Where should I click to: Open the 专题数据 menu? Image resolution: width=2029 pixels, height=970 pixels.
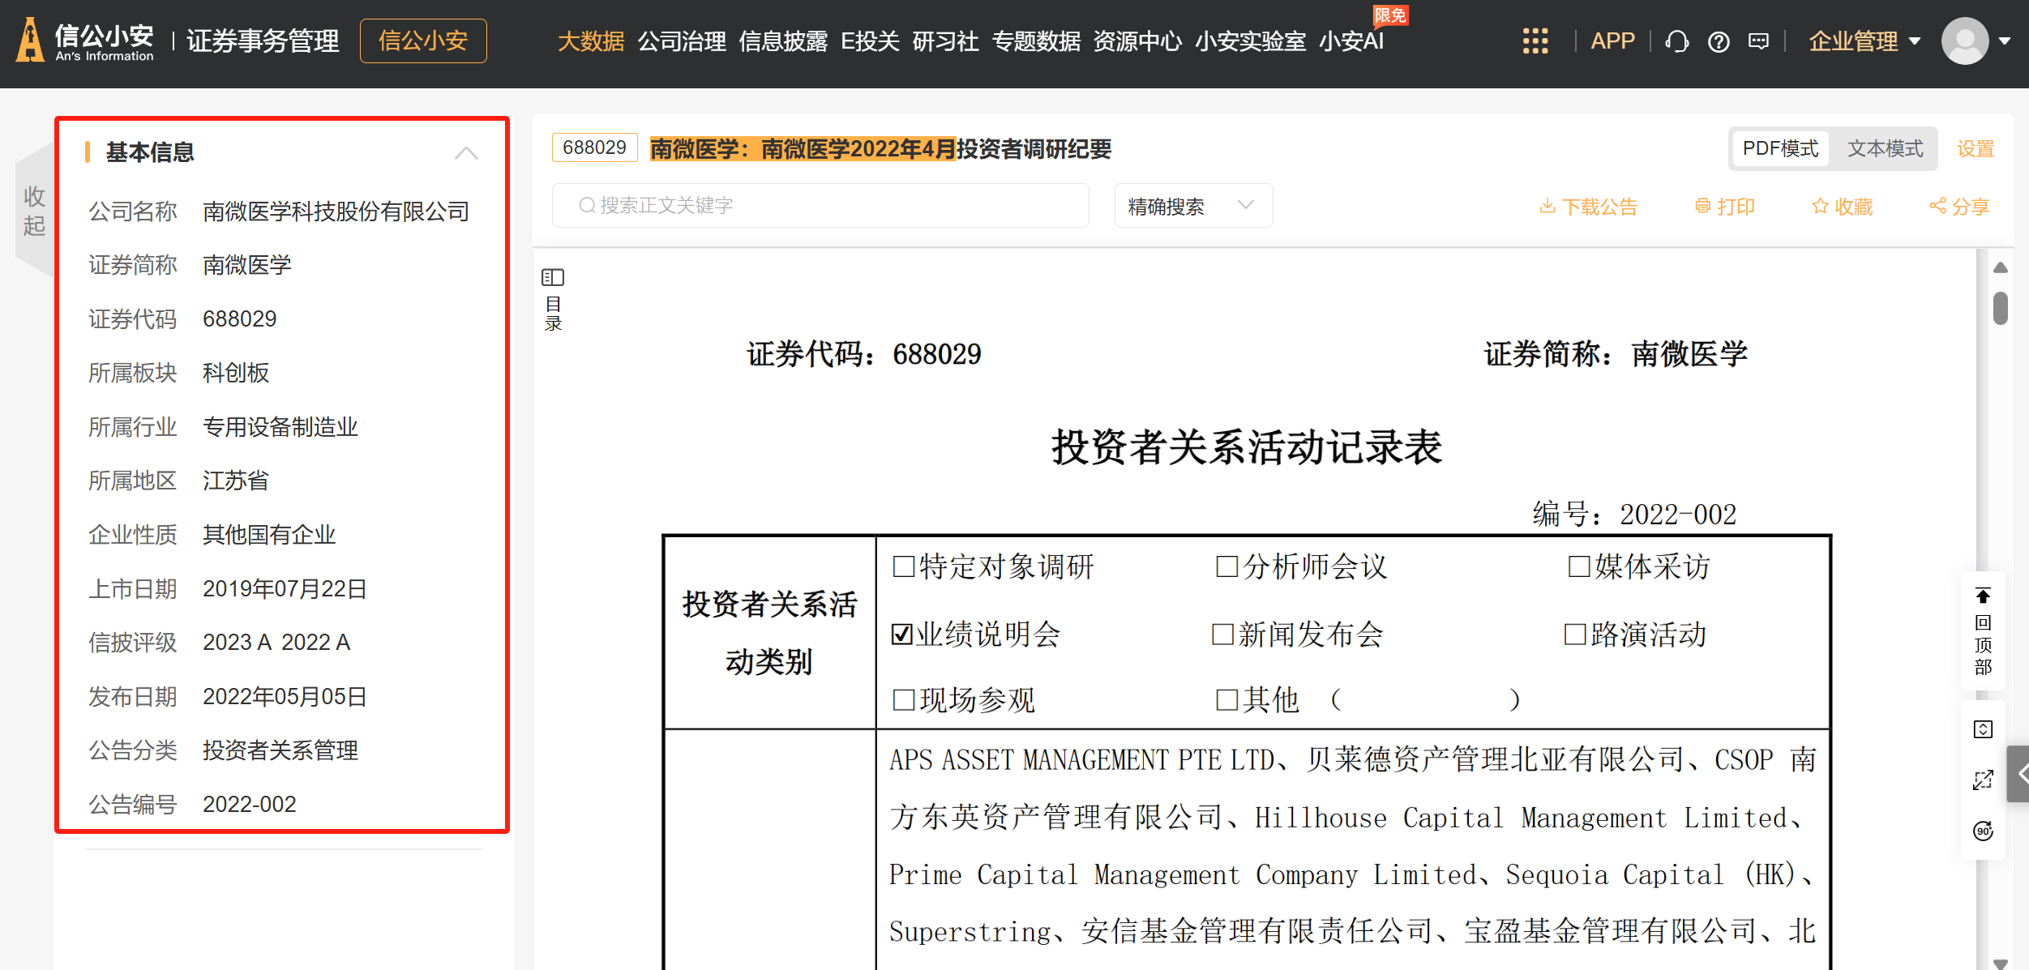tap(1036, 41)
